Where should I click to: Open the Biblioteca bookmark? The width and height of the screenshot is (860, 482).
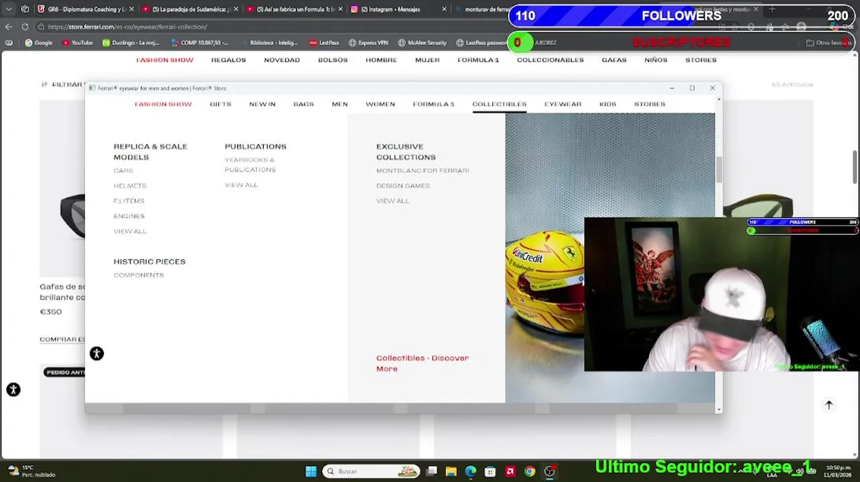[269, 43]
